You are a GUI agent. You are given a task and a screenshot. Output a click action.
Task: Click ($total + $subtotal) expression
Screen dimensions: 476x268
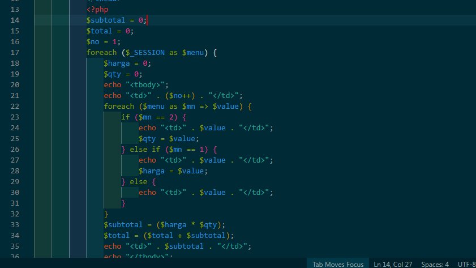[x=186, y=236]
